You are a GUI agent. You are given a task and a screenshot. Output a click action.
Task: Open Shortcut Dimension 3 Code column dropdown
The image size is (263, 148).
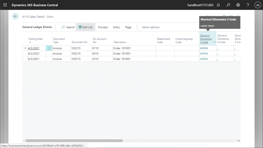click(x=214, y=42)
